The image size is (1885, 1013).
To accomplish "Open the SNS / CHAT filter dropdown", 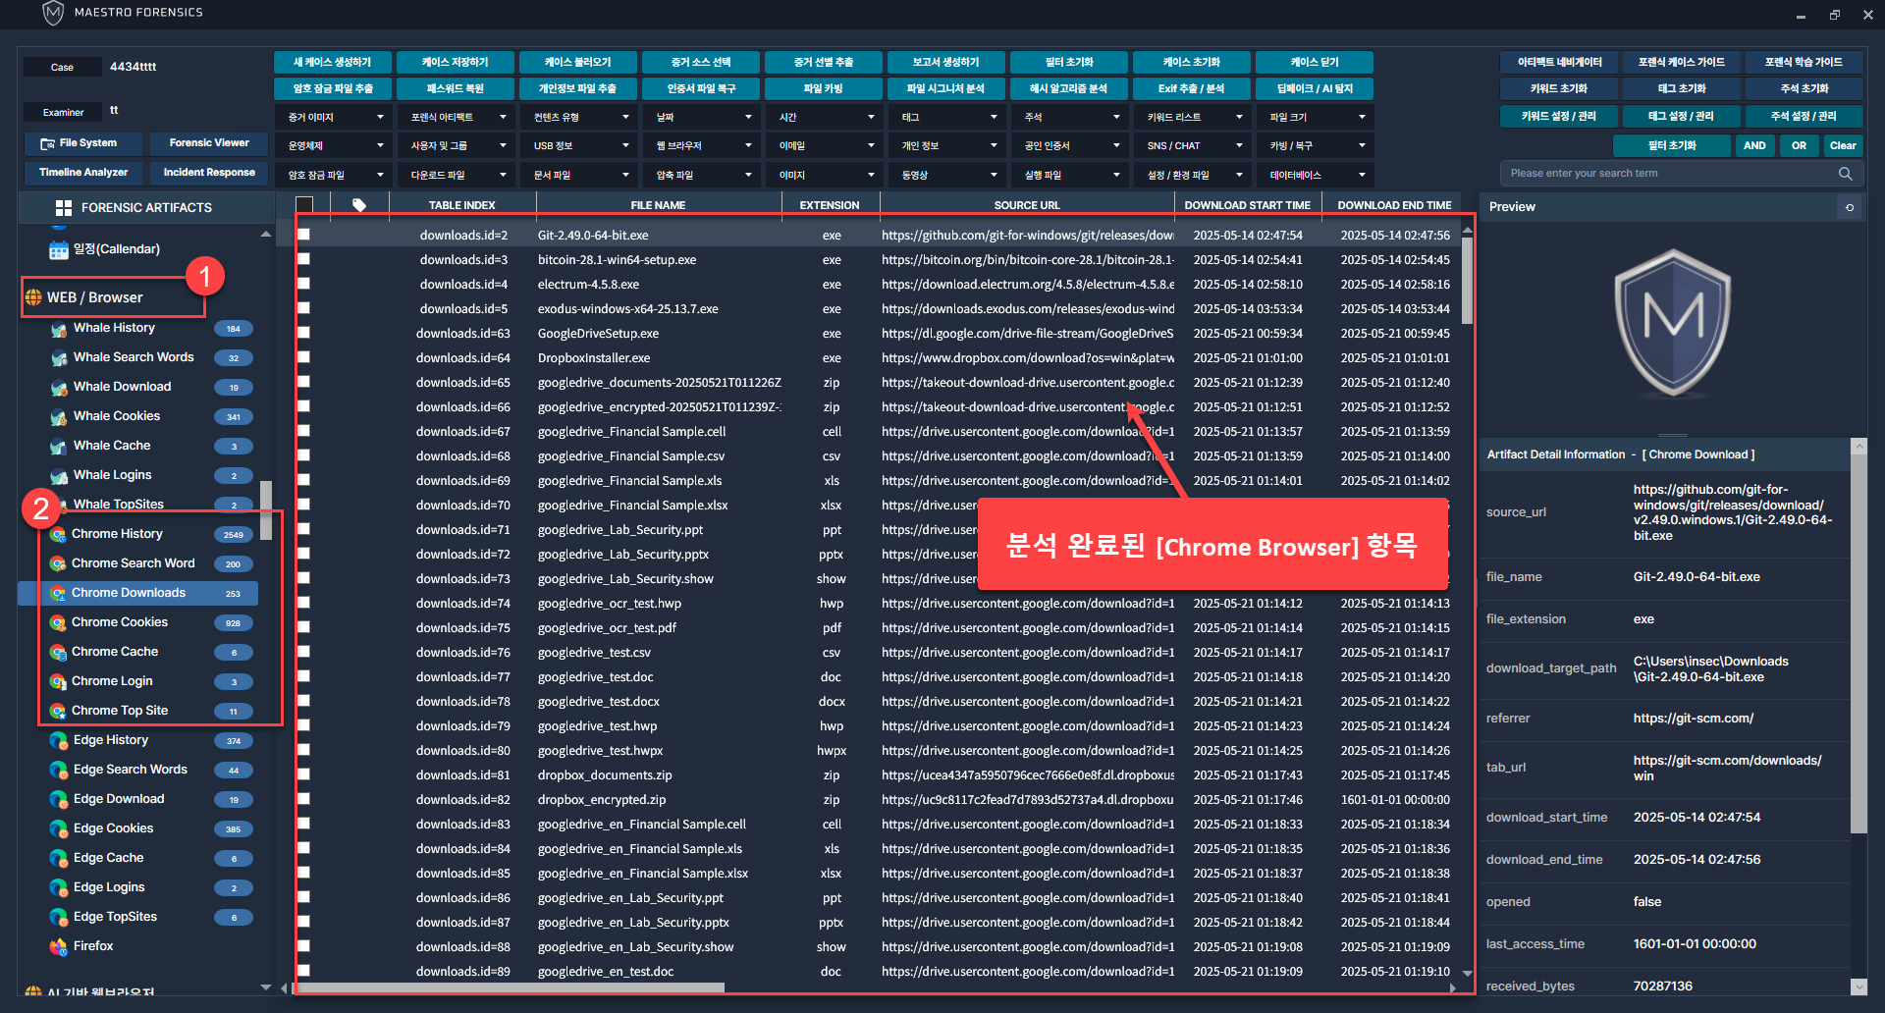I will pyautogui.click(x=1195, y=145).
